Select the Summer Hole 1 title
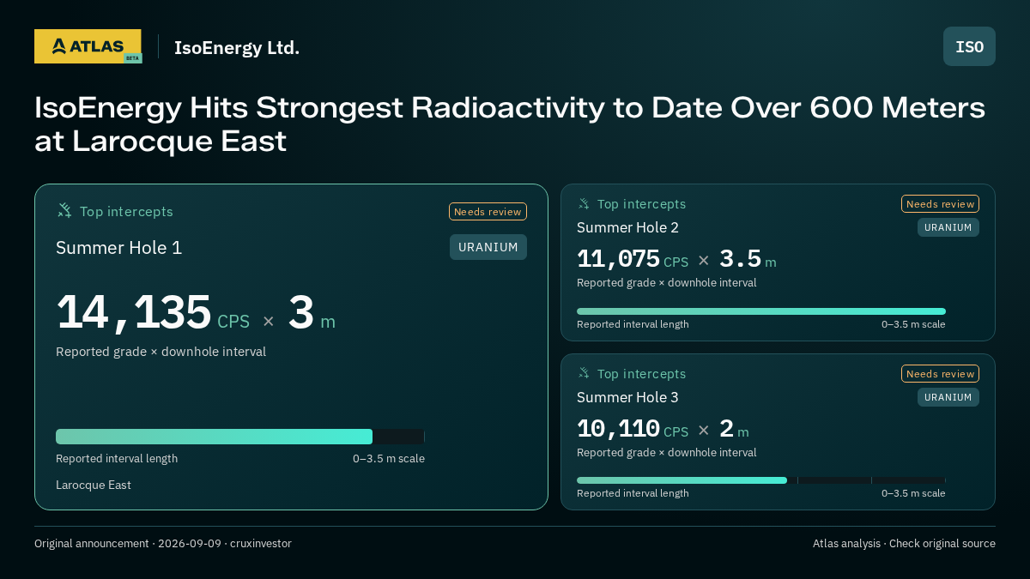Viewport: 1030px width, 579px height. point(119,248)
